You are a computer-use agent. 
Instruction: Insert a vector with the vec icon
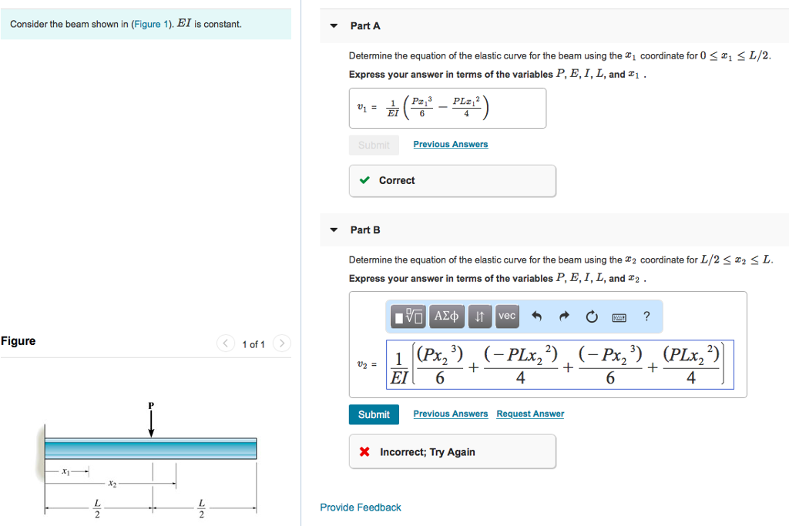click(507, 317)
